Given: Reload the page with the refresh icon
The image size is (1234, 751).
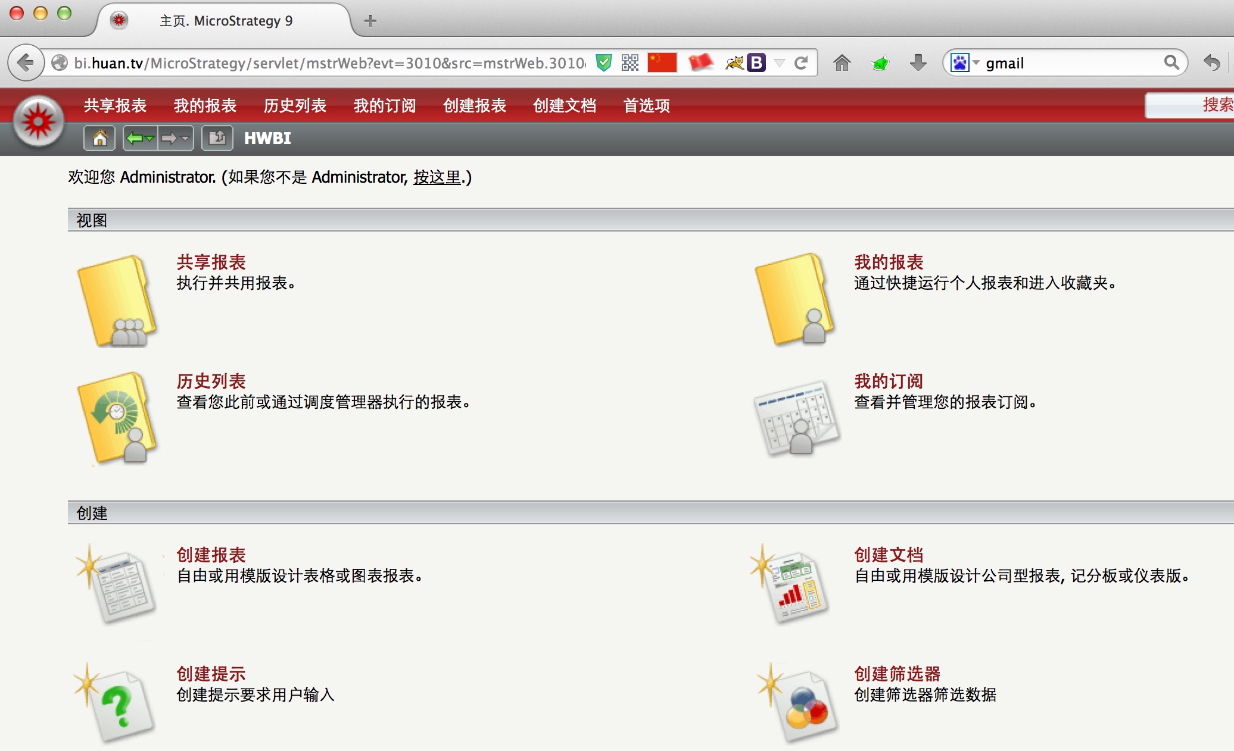Looking at the screenshot, I should click(x=801, y=63).
